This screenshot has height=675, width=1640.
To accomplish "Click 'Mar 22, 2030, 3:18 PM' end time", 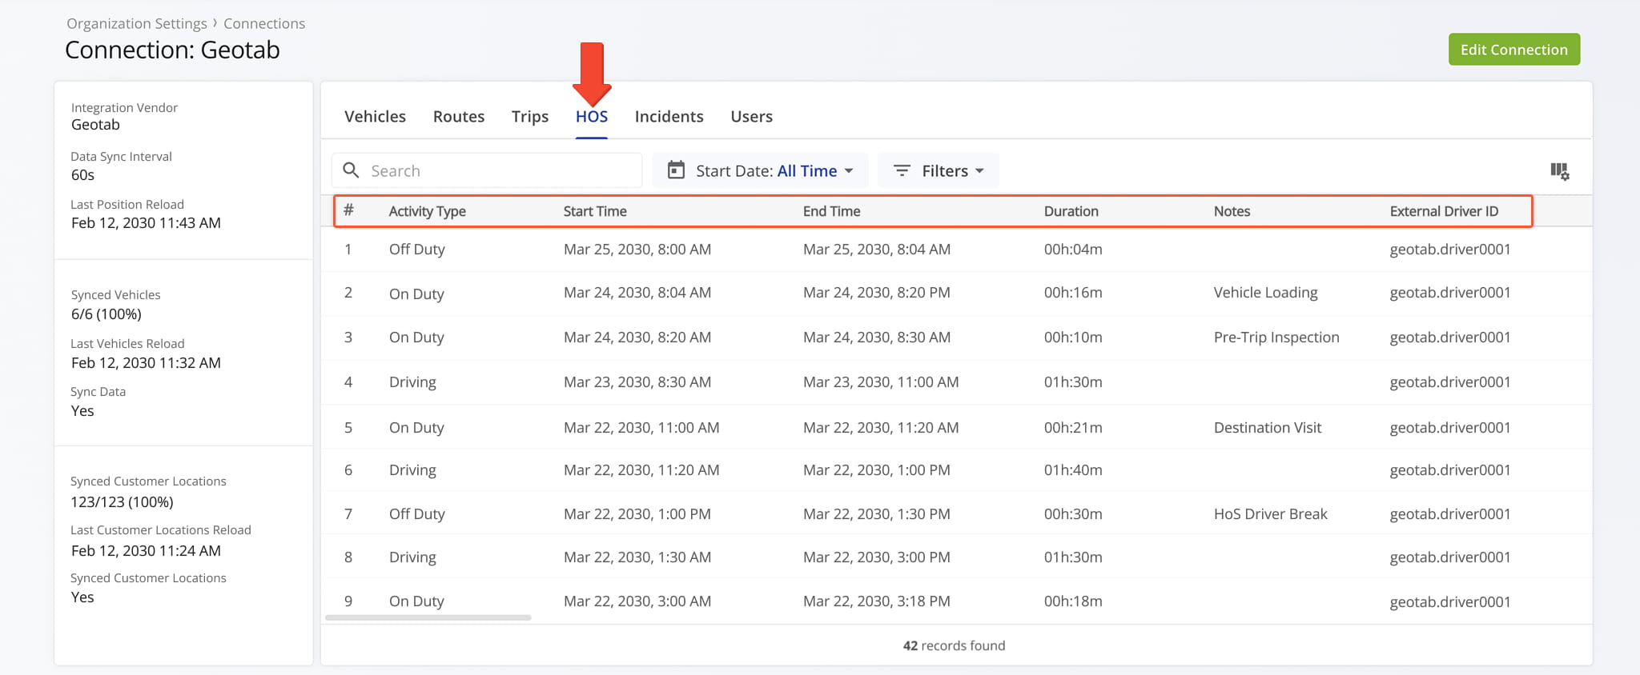I will (877, 601).
